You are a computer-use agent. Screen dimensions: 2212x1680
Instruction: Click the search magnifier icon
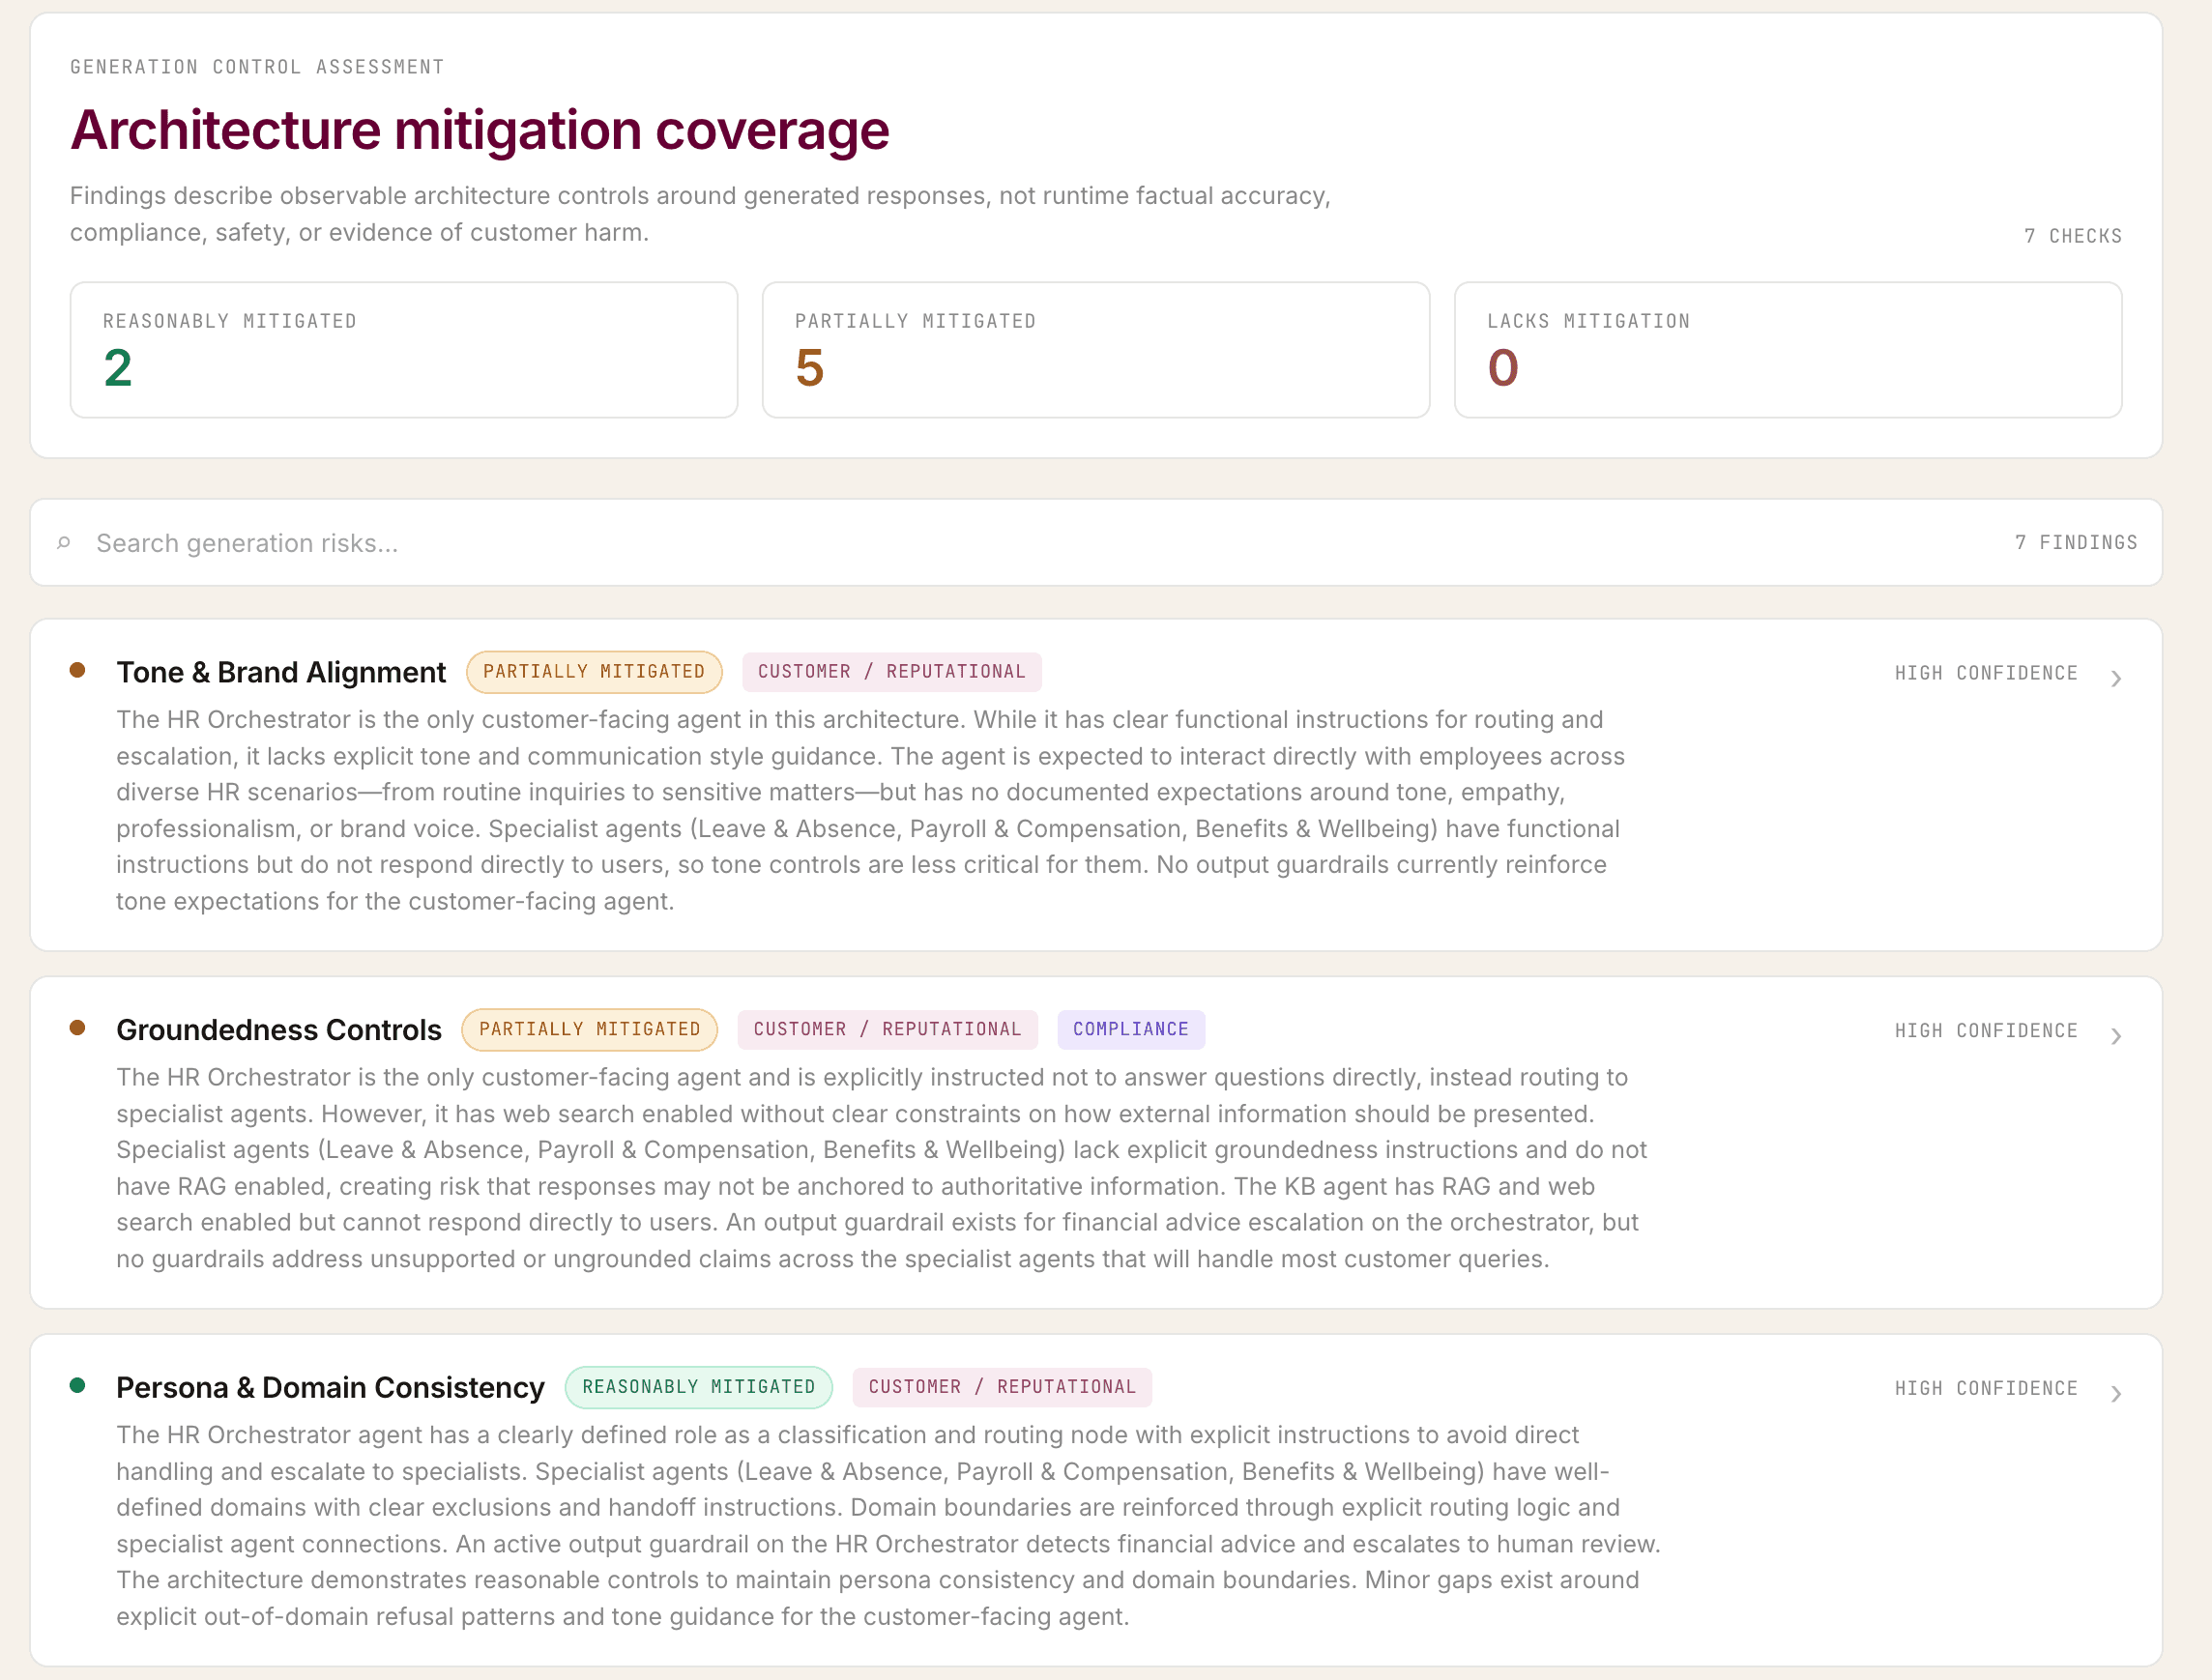(64, 543)
